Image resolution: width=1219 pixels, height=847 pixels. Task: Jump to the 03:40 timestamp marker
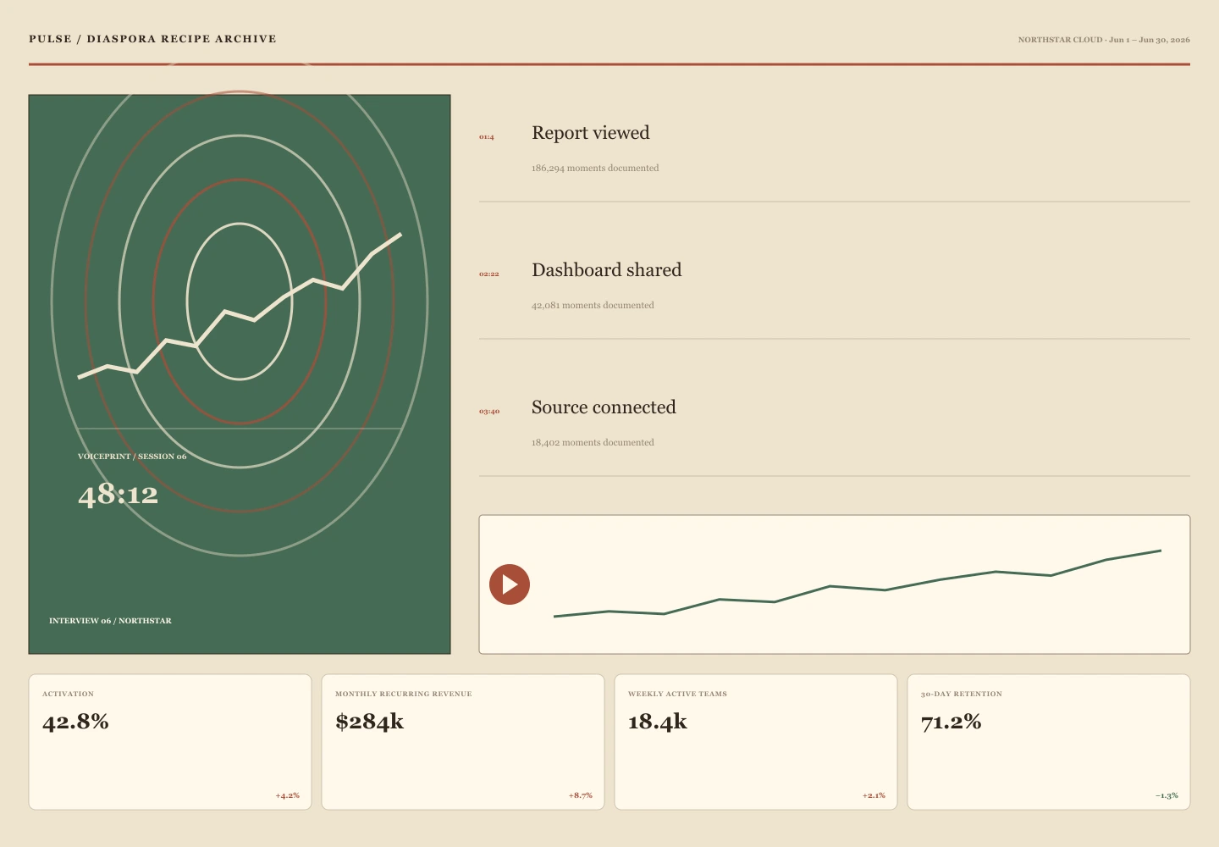(489, 411)
